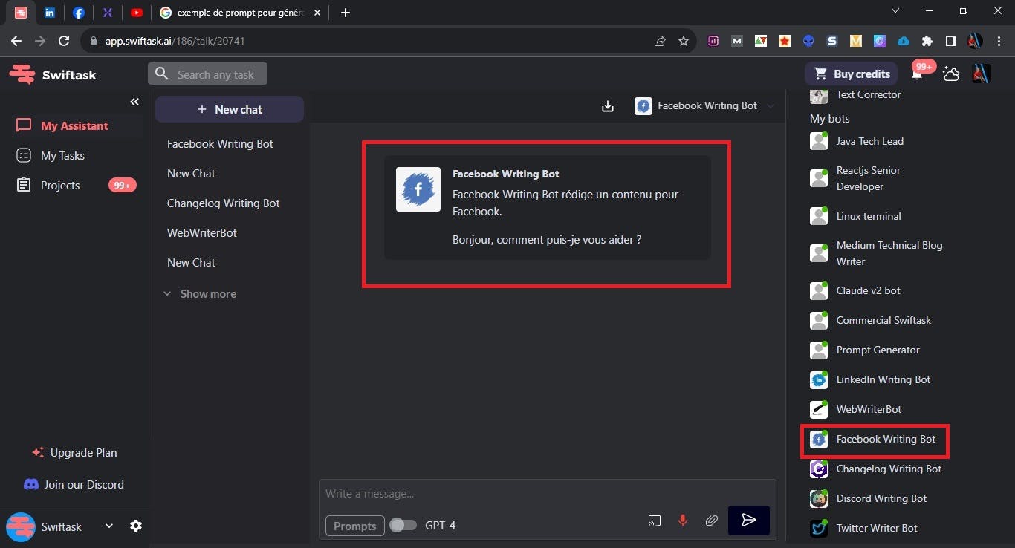Collapse the left sidebar with double chevron
The width and height of the screenshot is (1015, 548).
click(134, 102)
